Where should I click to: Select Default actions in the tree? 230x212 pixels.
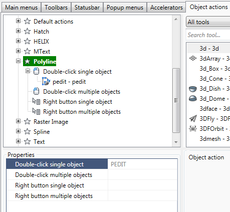coord(54,22)
